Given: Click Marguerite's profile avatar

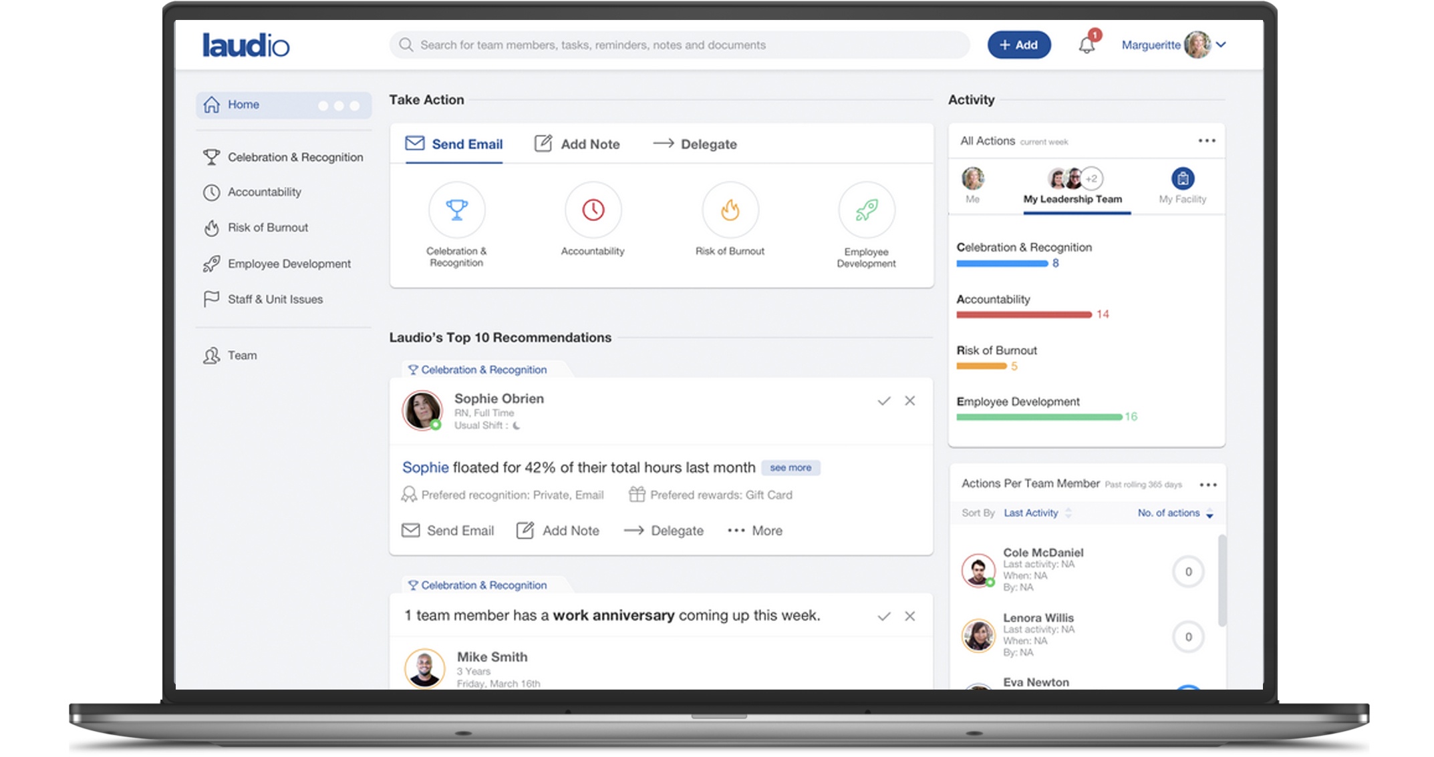Looking at the screenshot, I should point(1197,45).
